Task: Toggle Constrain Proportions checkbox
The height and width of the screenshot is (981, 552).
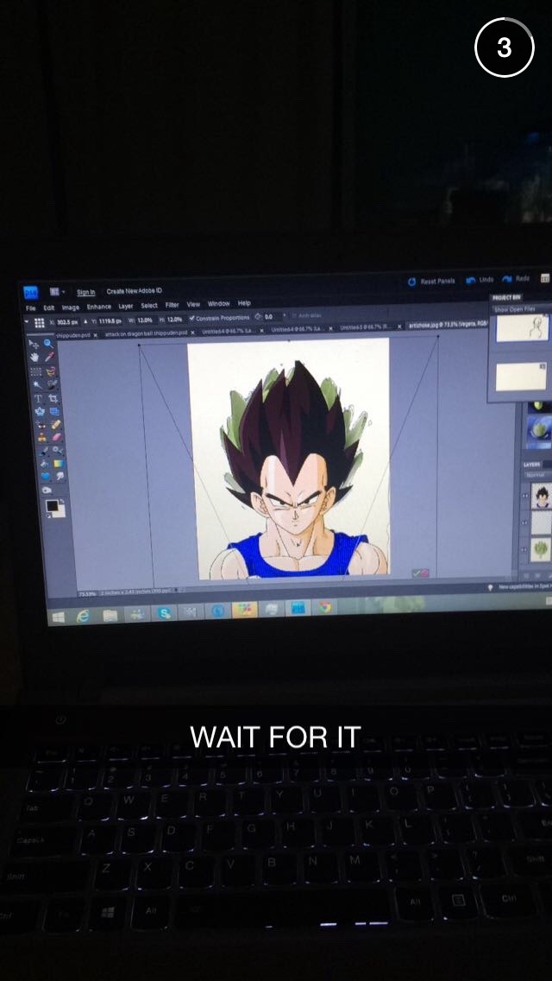Action: click(x=192, y=318)
